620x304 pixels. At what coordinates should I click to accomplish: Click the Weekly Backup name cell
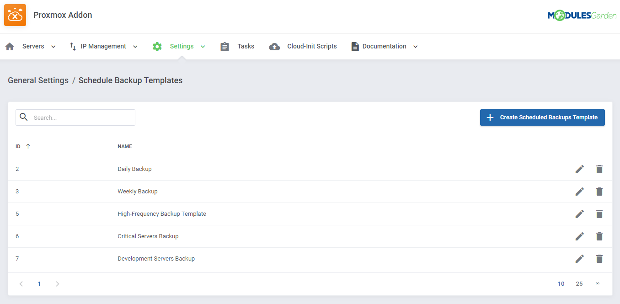tap(138, 192)
